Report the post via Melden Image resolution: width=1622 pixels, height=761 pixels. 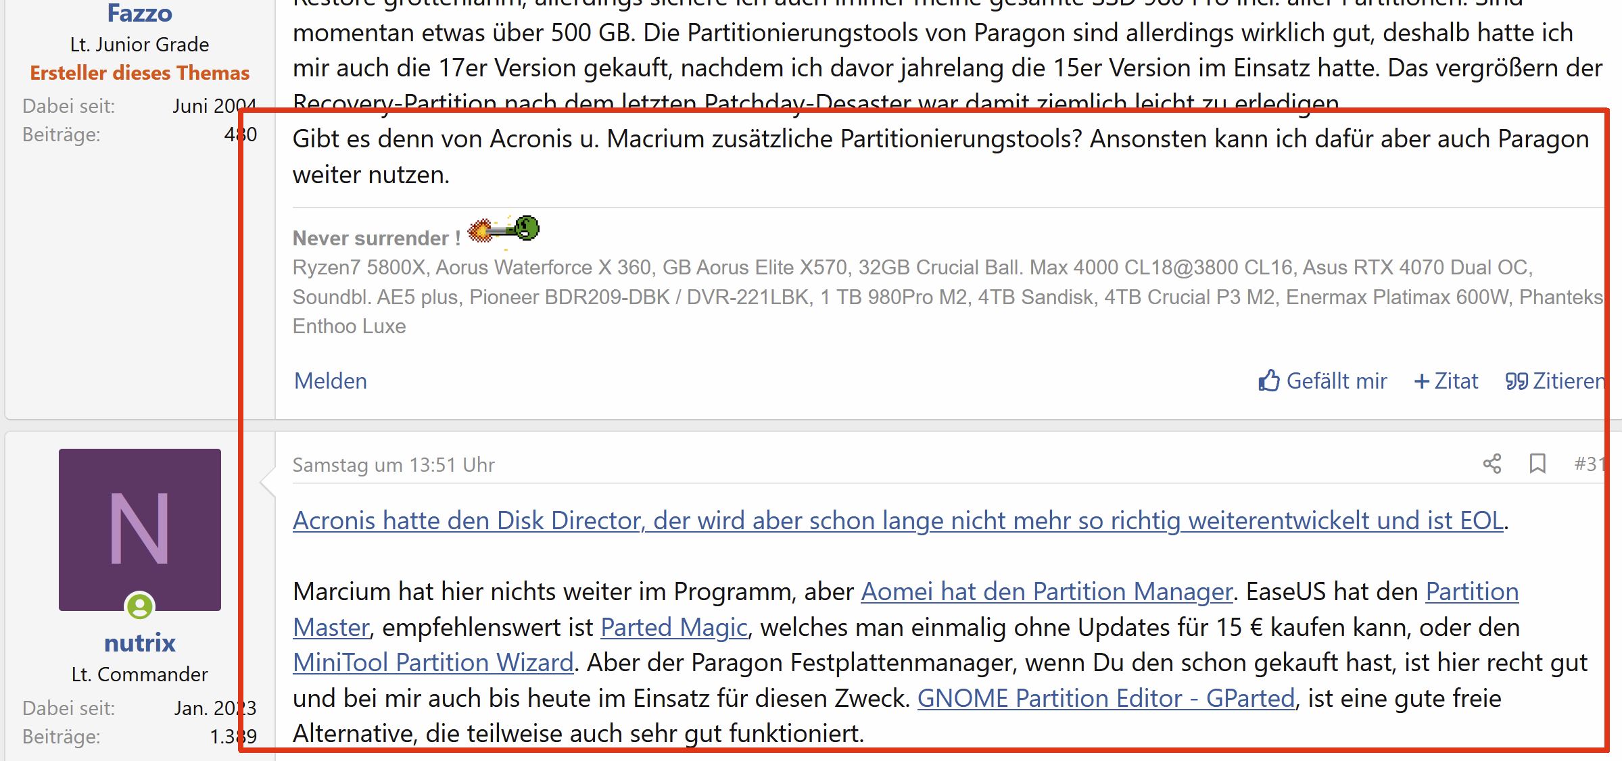coord(331,381)
